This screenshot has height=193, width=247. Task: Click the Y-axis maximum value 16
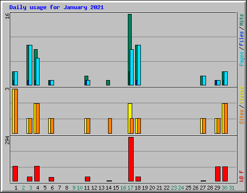[7, 16]
